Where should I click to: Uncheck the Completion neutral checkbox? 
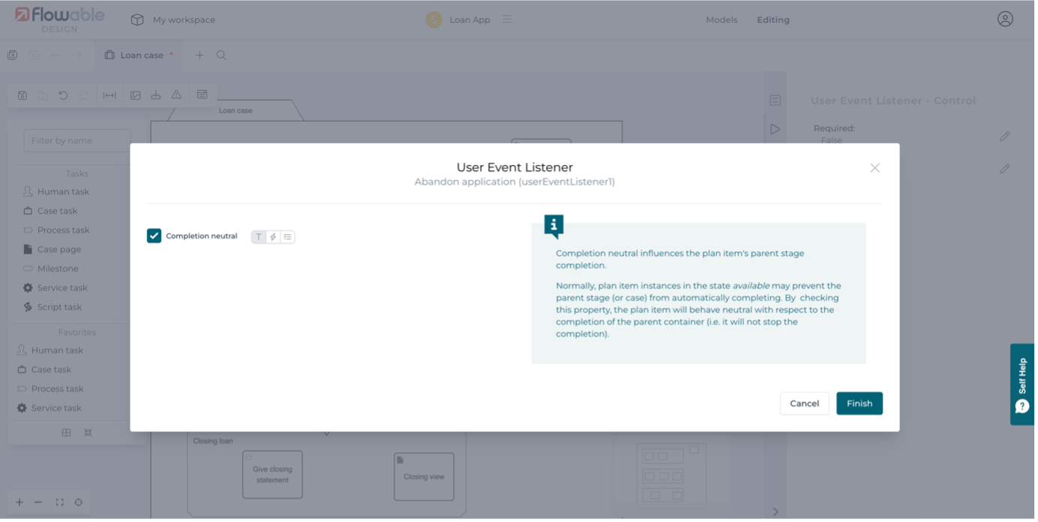pos(154,236)
